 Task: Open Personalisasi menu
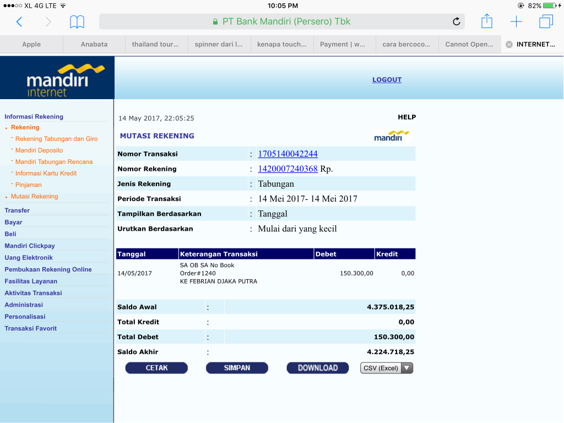tap(25, 317)
